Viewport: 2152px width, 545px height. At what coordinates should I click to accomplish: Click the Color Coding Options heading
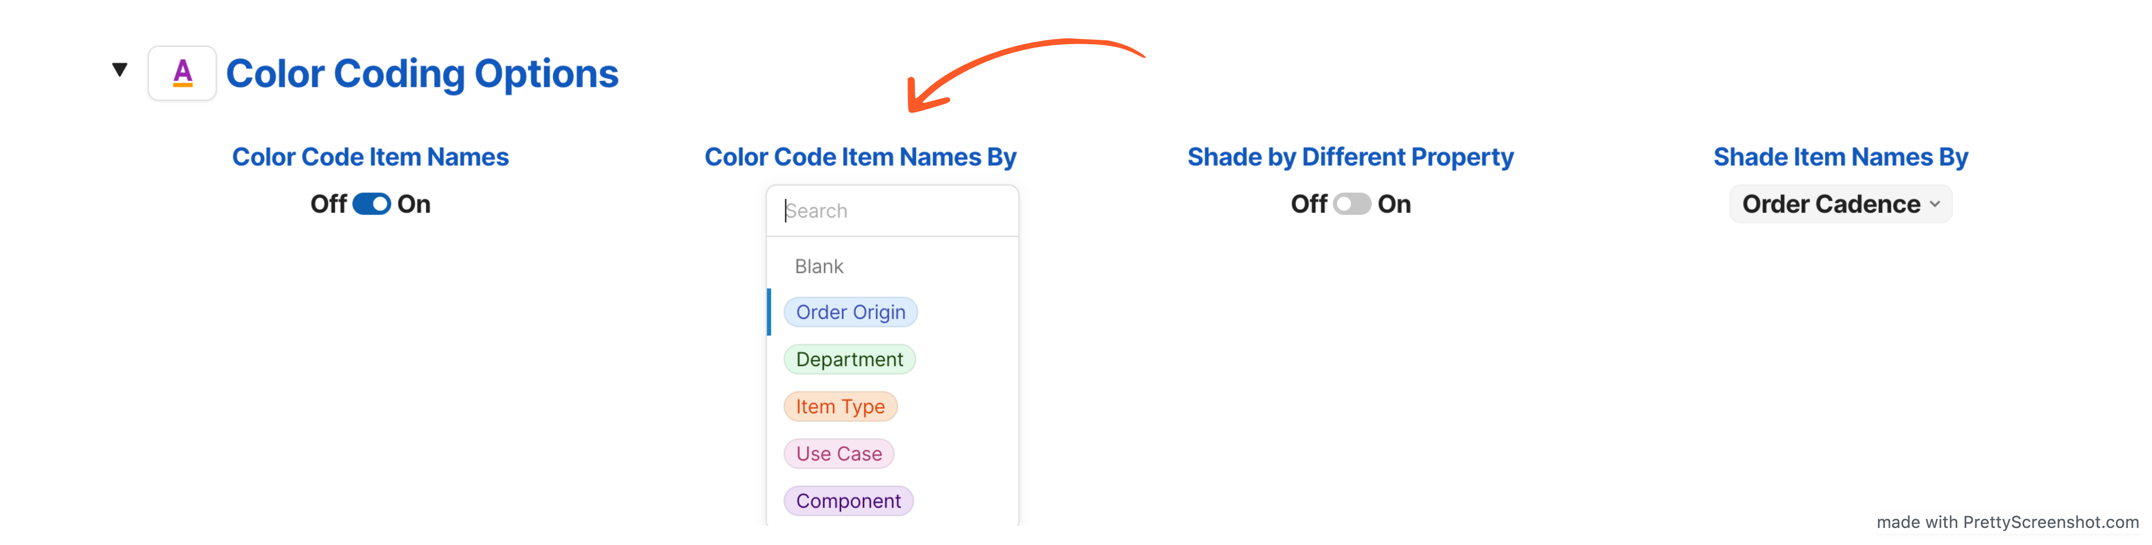click(422, 74)
